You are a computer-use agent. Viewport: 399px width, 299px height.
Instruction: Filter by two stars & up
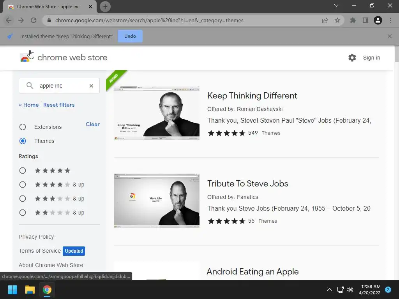(23, 213)
